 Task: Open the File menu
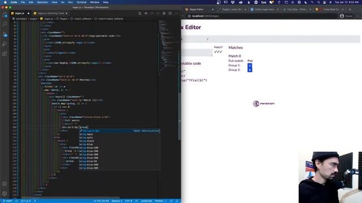point(23,2)
